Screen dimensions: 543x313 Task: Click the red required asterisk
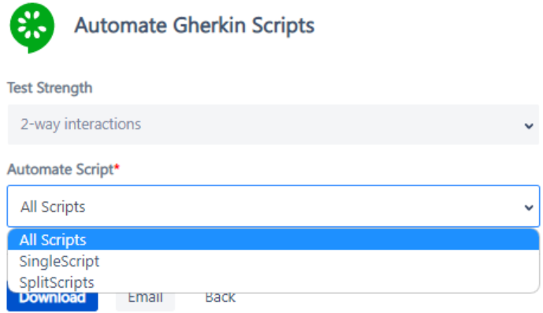coord(117,167)
